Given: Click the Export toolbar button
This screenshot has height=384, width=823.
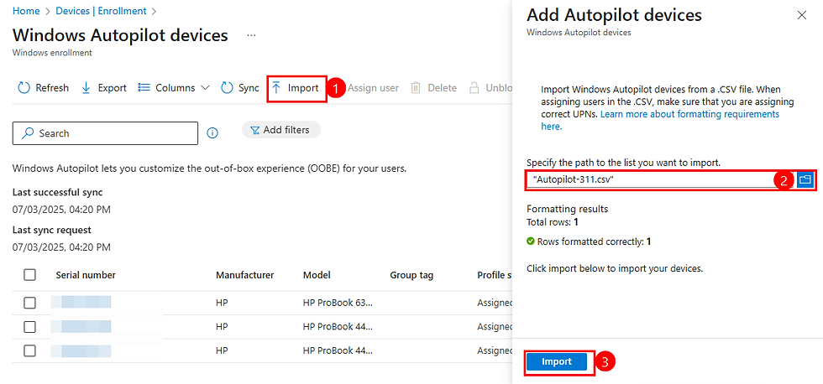Looking at the screenshot, I should tap(104, 88).
